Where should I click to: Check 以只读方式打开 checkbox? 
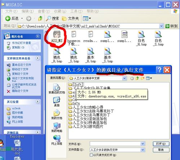click(91, 155)
